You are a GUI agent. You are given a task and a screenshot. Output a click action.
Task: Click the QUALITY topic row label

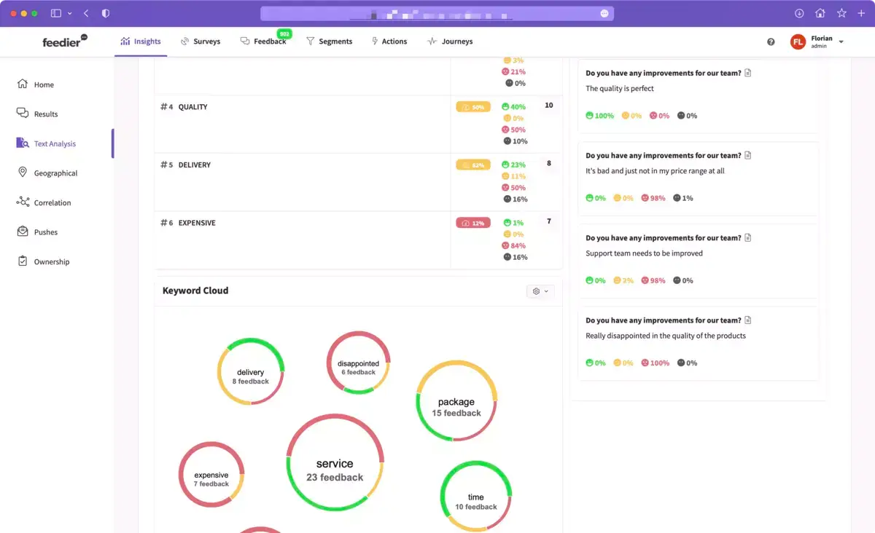pyautogui.click(x=192, y=107)
